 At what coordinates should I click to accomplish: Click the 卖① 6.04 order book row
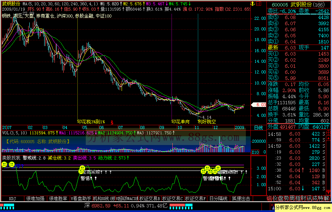[298, 41]
